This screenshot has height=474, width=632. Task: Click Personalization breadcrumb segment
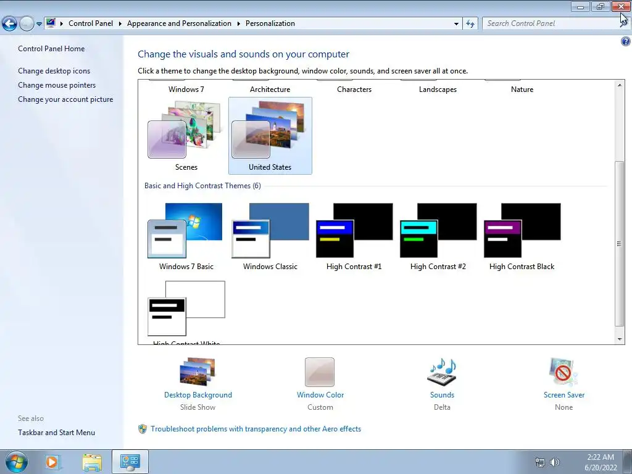[270, 23]
